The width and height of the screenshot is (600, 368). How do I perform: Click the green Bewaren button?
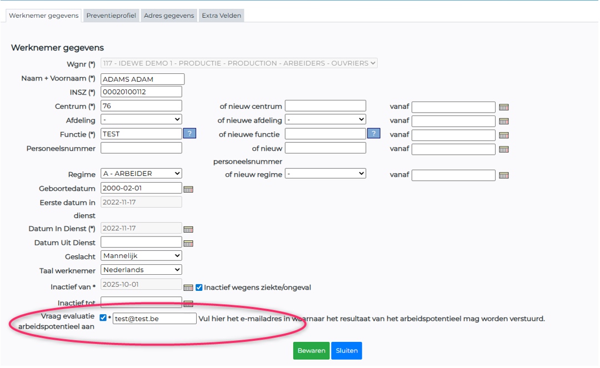coord(311,351)
